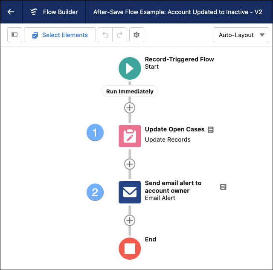This screenshot has width=273, height=270.
Task: Select the red End element
Action: (x=130, y=249)
